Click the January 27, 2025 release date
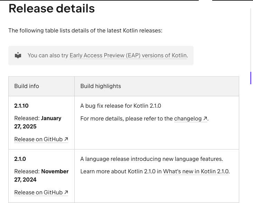The height and width of the screenshot is (203, 253). 38,122
